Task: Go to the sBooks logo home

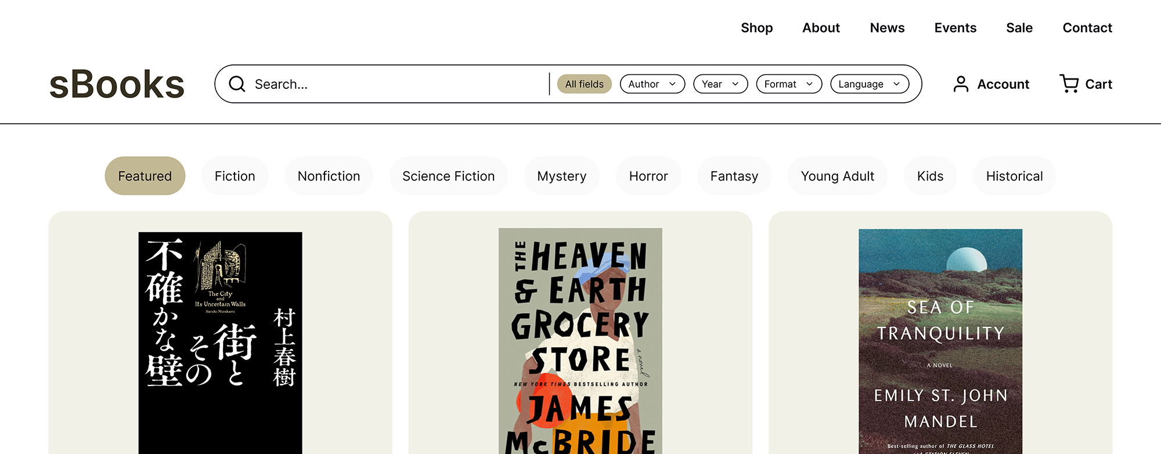Action: point(117,84)
